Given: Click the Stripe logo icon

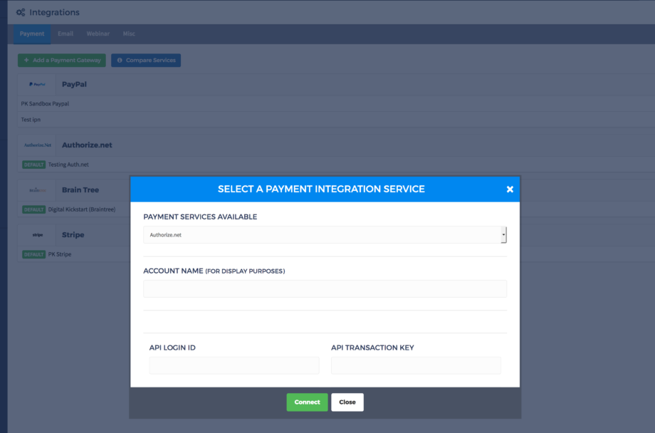Looking at the screenshot, I should (37, 235).
